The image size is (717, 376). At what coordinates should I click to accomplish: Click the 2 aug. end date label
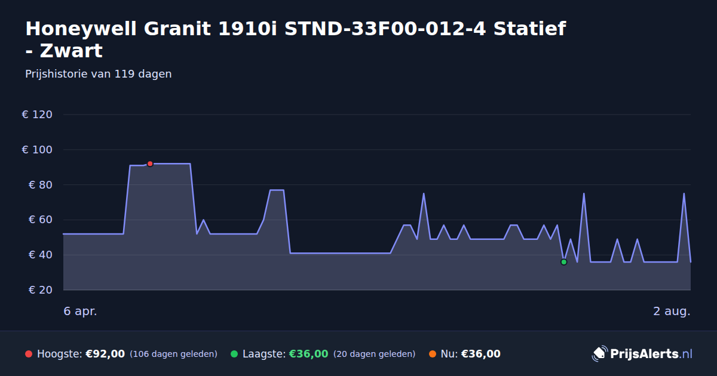point(672,312)
